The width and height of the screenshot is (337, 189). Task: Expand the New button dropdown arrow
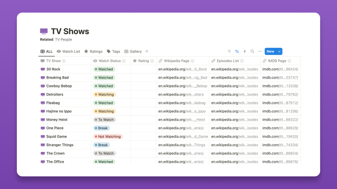[279, 52]
